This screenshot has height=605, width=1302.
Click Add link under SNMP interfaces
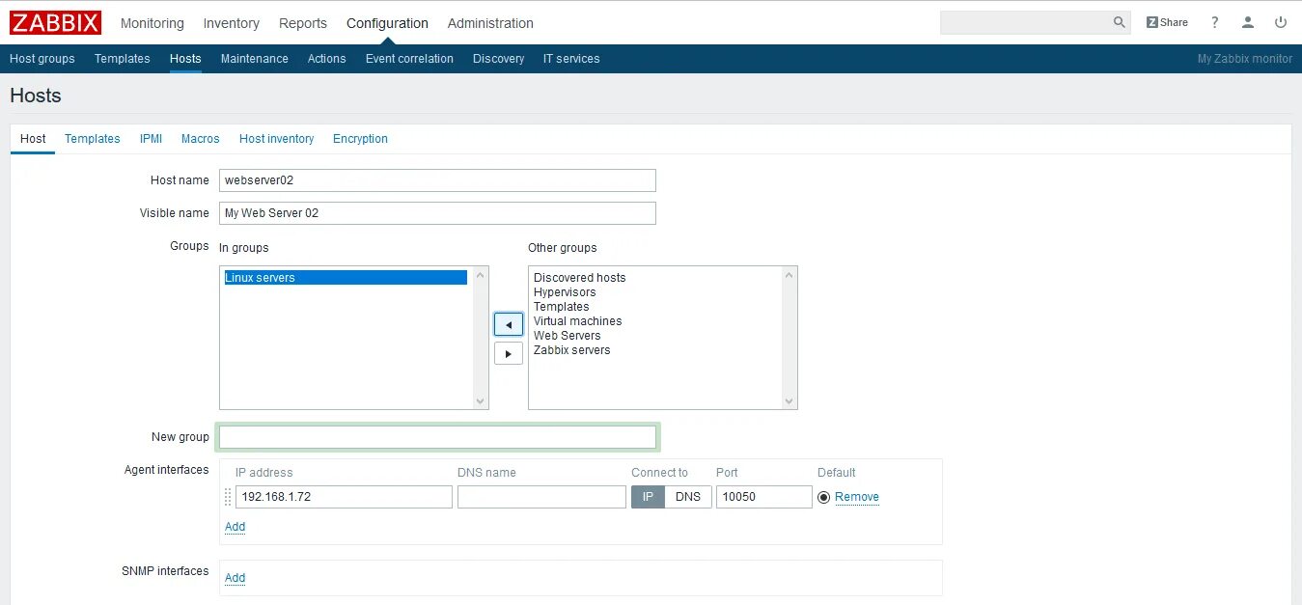tap(235, 578)
